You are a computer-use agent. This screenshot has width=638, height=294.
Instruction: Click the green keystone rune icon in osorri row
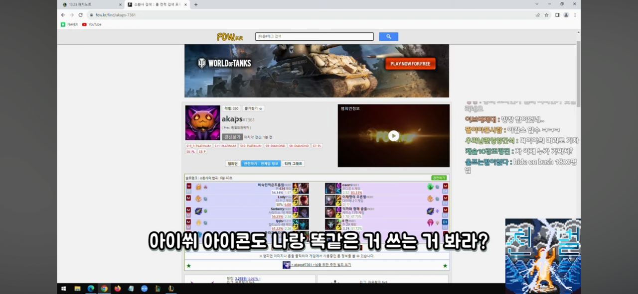click(x=431, y=187)
